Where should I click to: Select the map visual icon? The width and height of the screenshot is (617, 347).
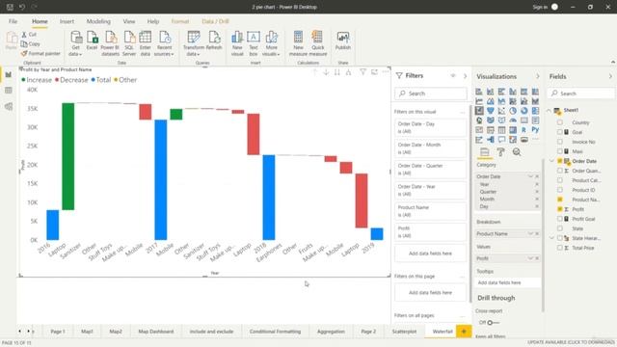[479, 120]
